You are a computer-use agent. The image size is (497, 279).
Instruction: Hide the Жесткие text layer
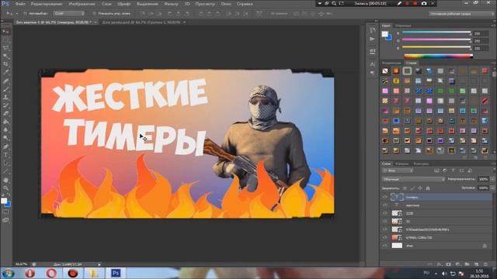pyautogui.click(x=385, y=205)
